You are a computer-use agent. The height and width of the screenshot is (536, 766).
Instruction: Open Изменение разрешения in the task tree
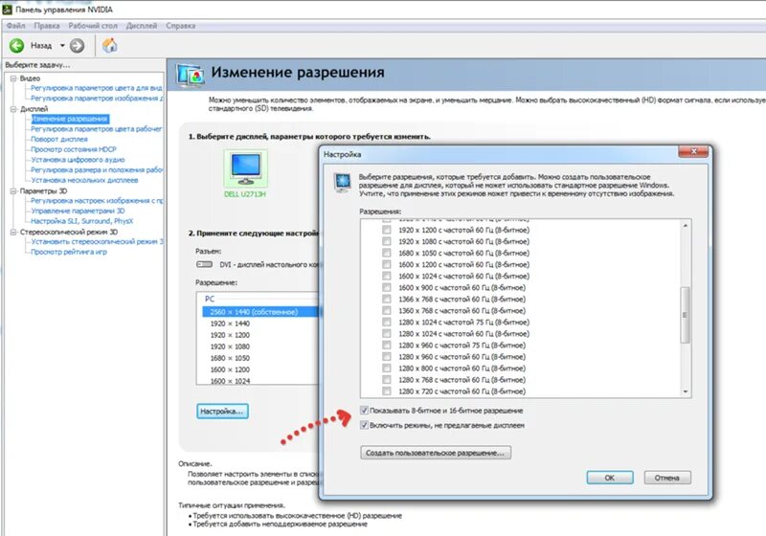coord(70,119)
